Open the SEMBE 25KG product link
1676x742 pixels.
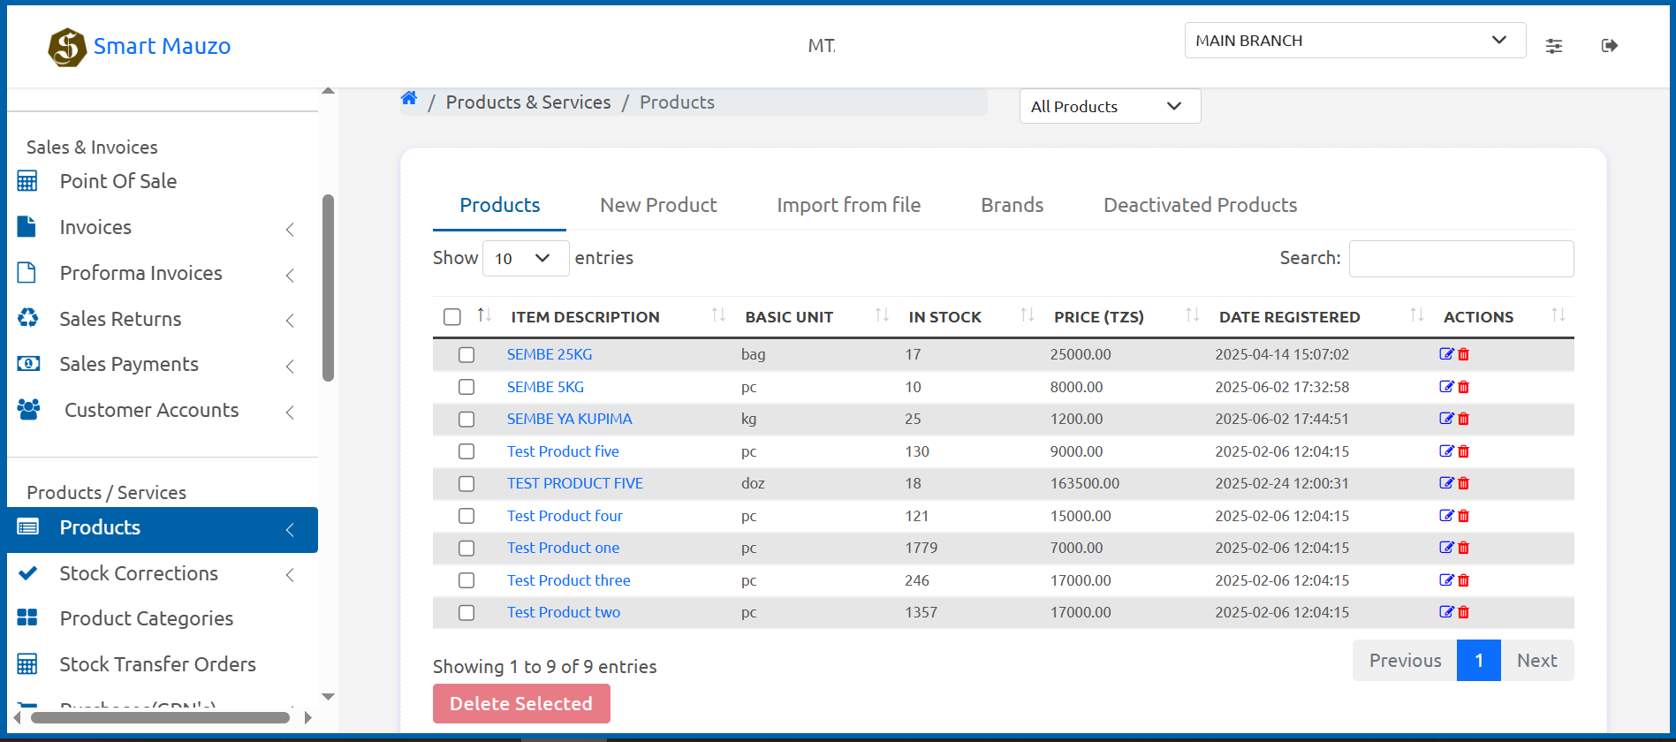pyautogui.click(x=550, y=354)
